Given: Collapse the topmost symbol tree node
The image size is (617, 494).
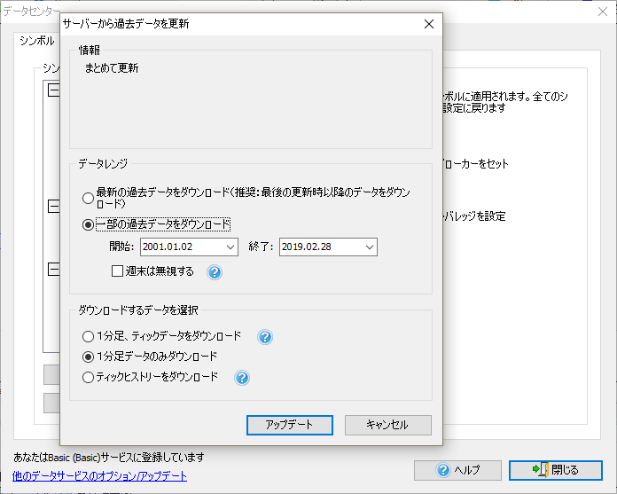Looking at the screenshot, I should point(53,90).
